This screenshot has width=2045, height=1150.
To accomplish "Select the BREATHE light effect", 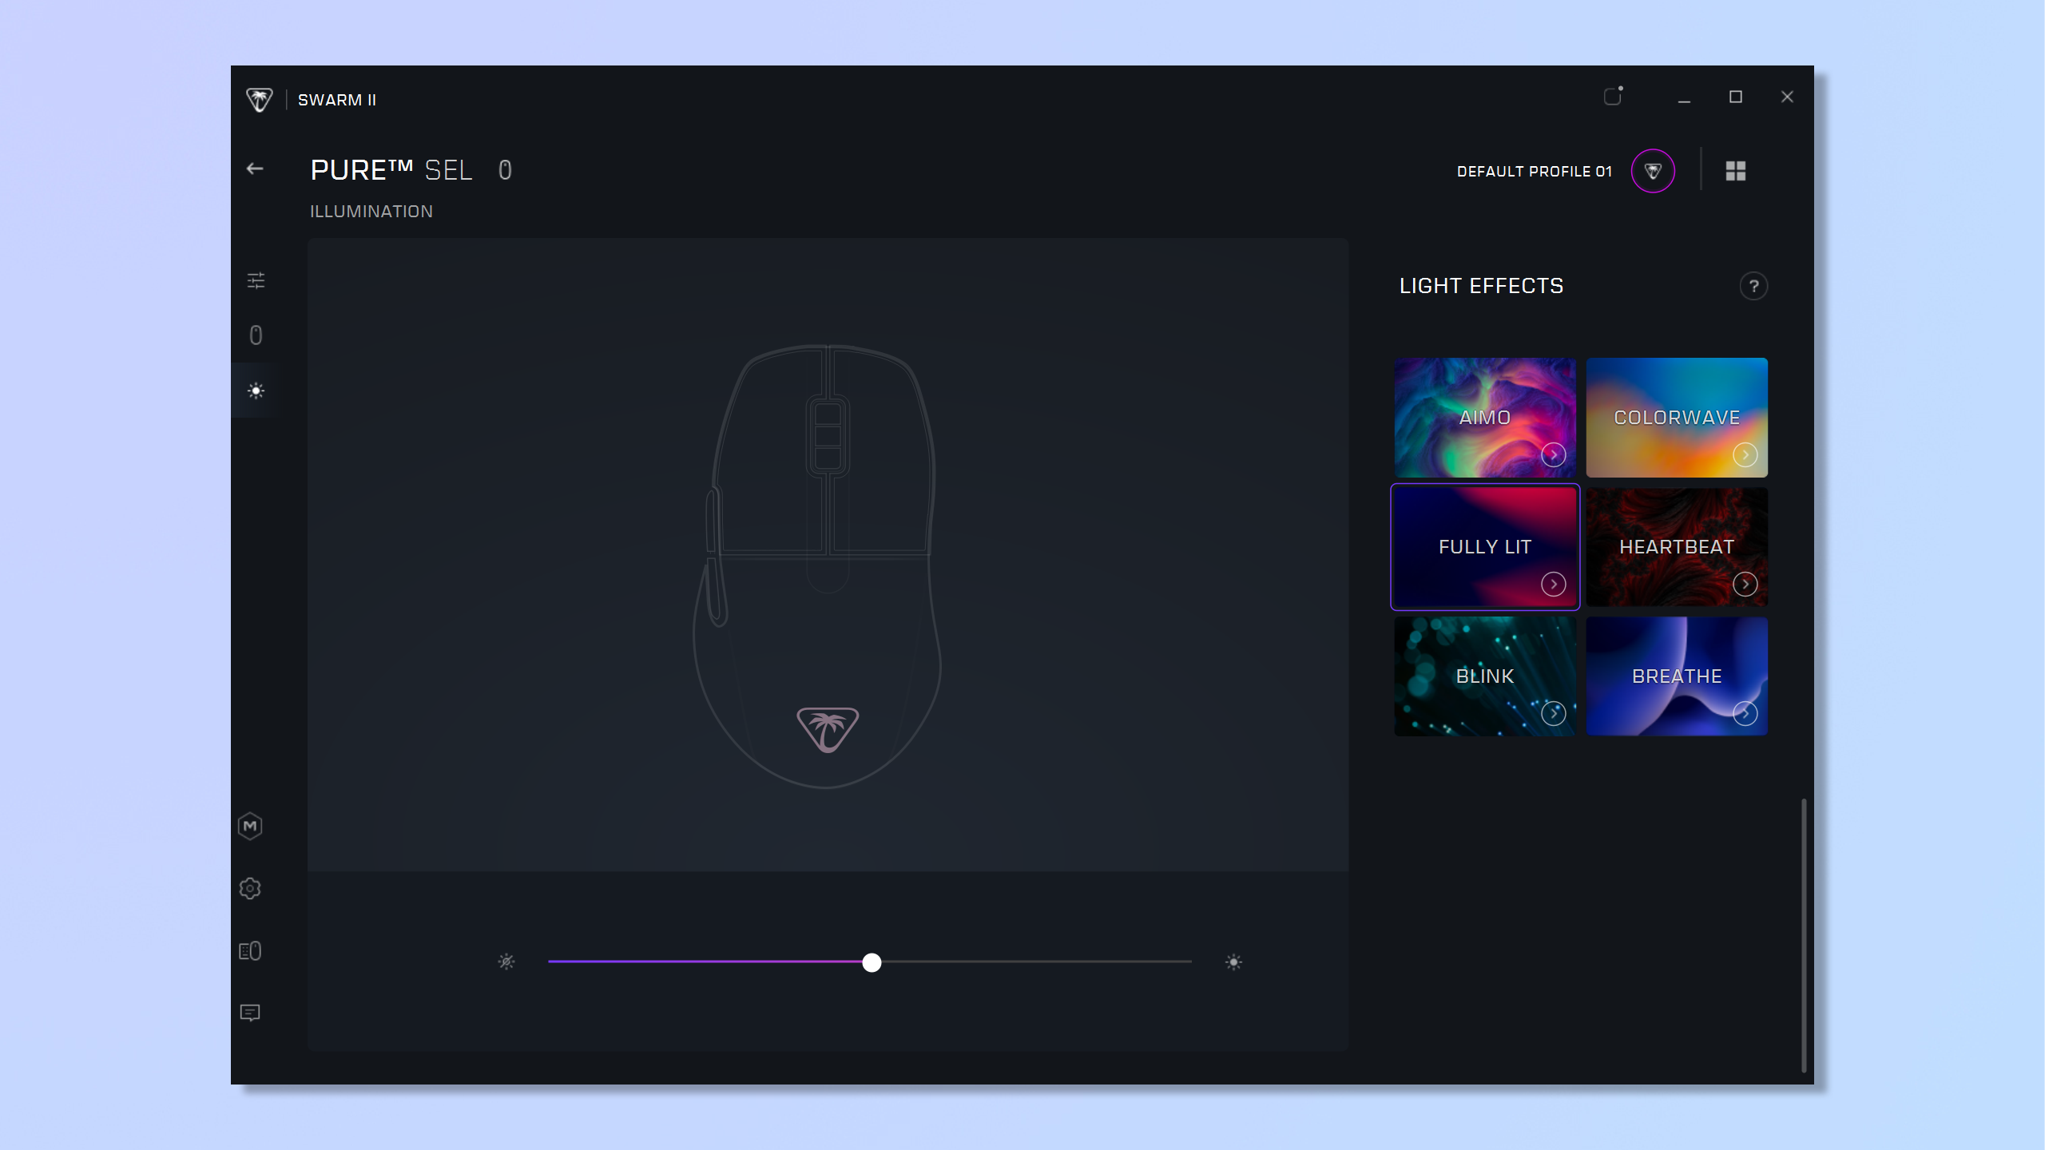I will [x=1677, y=676].
